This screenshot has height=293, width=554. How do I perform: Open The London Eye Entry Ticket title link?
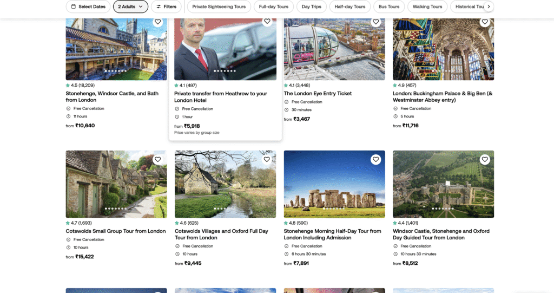pos(318,94)
